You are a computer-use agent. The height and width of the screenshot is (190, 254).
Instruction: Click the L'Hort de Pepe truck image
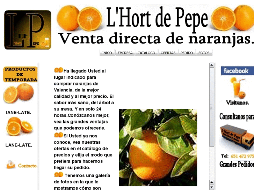pyautogui.click(x=237, y=137)
